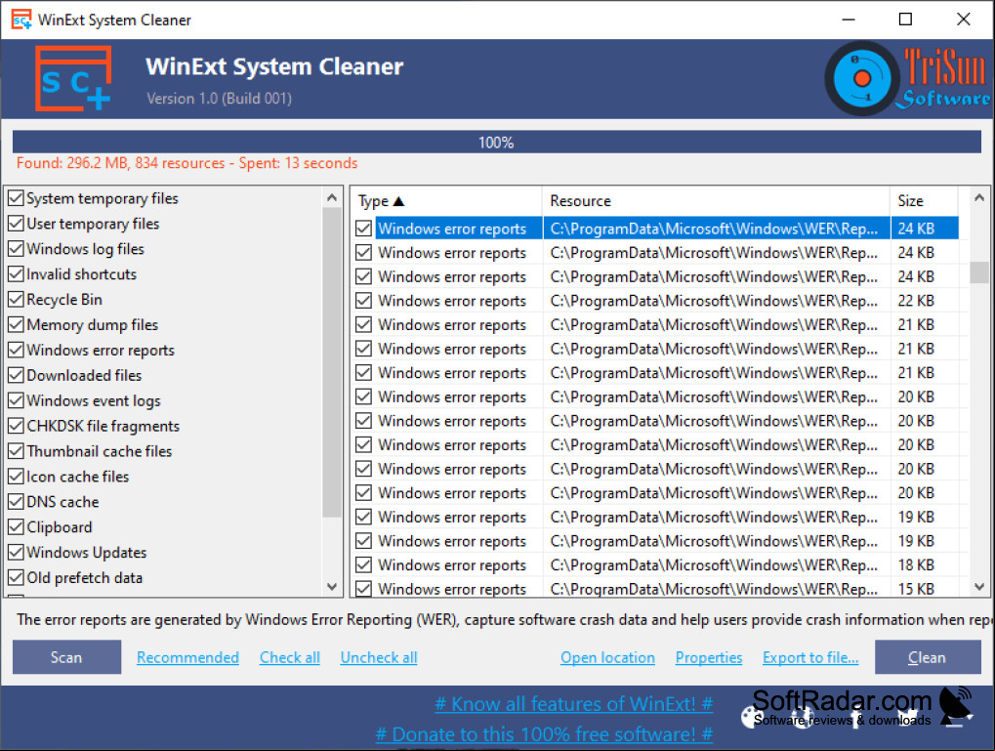Open Properties of selected resource
The image size is (995, 751).
(x=709, y=657)
